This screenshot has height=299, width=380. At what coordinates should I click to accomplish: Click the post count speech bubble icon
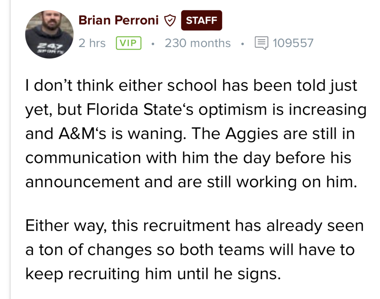tap(261, 43)
